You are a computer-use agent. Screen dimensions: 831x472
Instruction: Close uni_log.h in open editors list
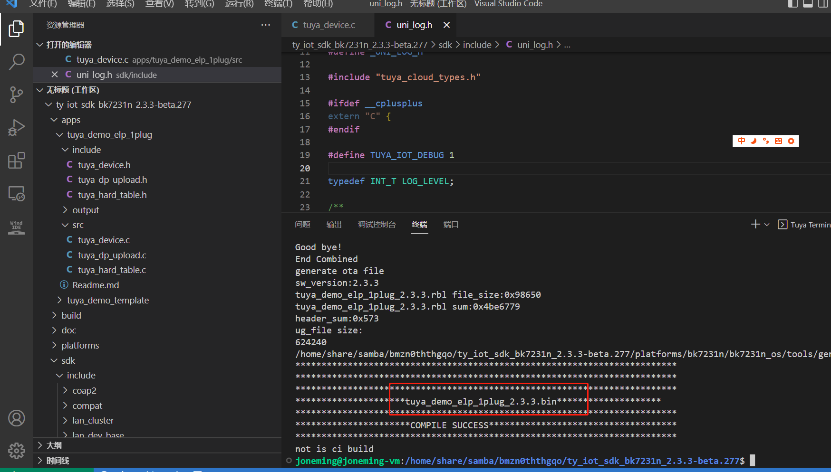[55, 75]
